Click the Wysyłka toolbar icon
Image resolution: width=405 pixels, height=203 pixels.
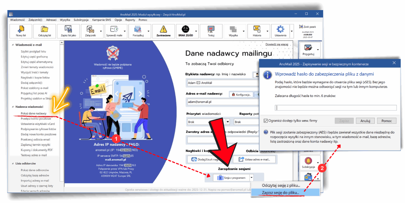coord(233,31)
